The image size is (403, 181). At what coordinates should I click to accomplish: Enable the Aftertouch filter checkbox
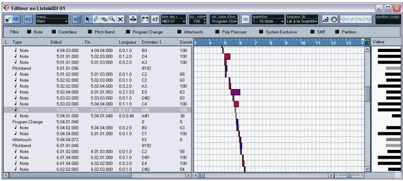point(179,32)
